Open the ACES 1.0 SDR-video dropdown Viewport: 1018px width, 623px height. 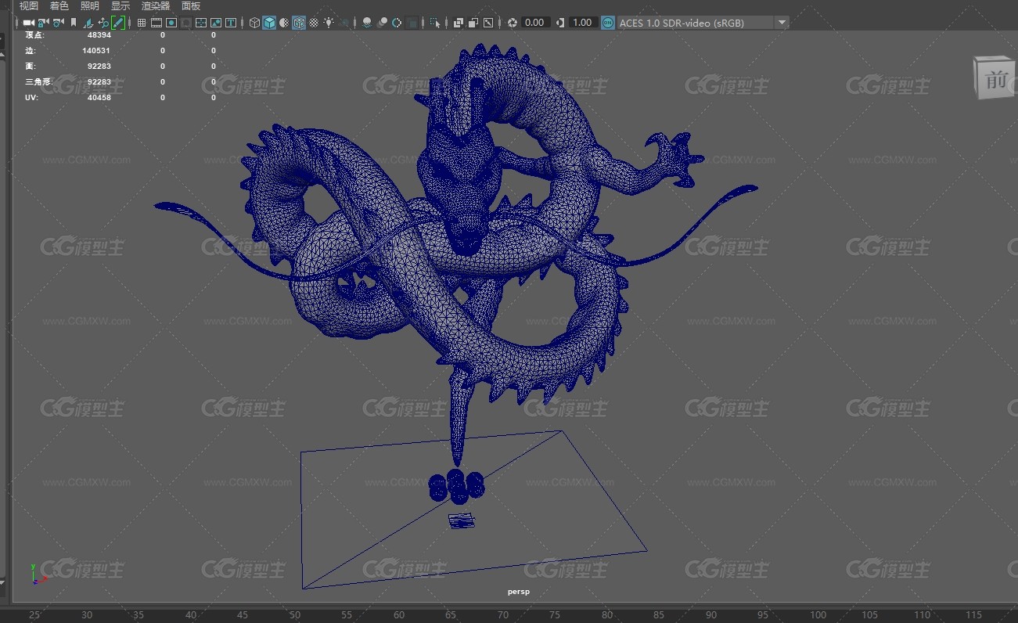703,23
